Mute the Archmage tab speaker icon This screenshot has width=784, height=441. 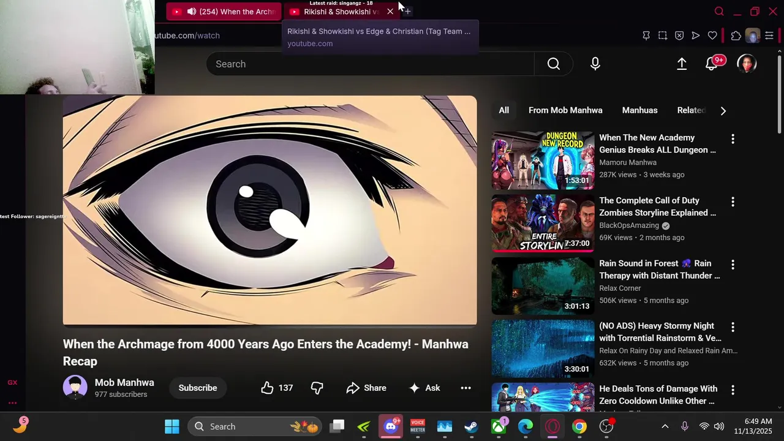coord(192,12)
